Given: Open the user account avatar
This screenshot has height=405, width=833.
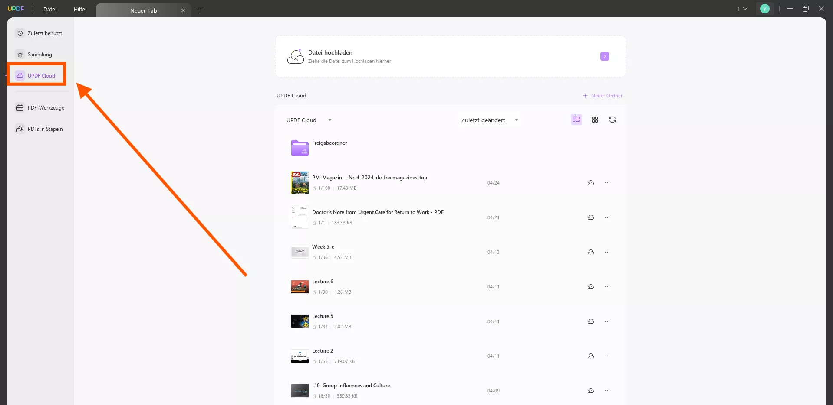Looking at the screenshot, I should (x=765, y=9).
